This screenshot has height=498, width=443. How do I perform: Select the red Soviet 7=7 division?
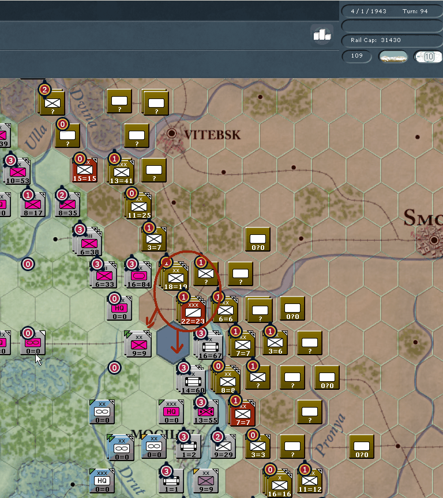point(242,413)
